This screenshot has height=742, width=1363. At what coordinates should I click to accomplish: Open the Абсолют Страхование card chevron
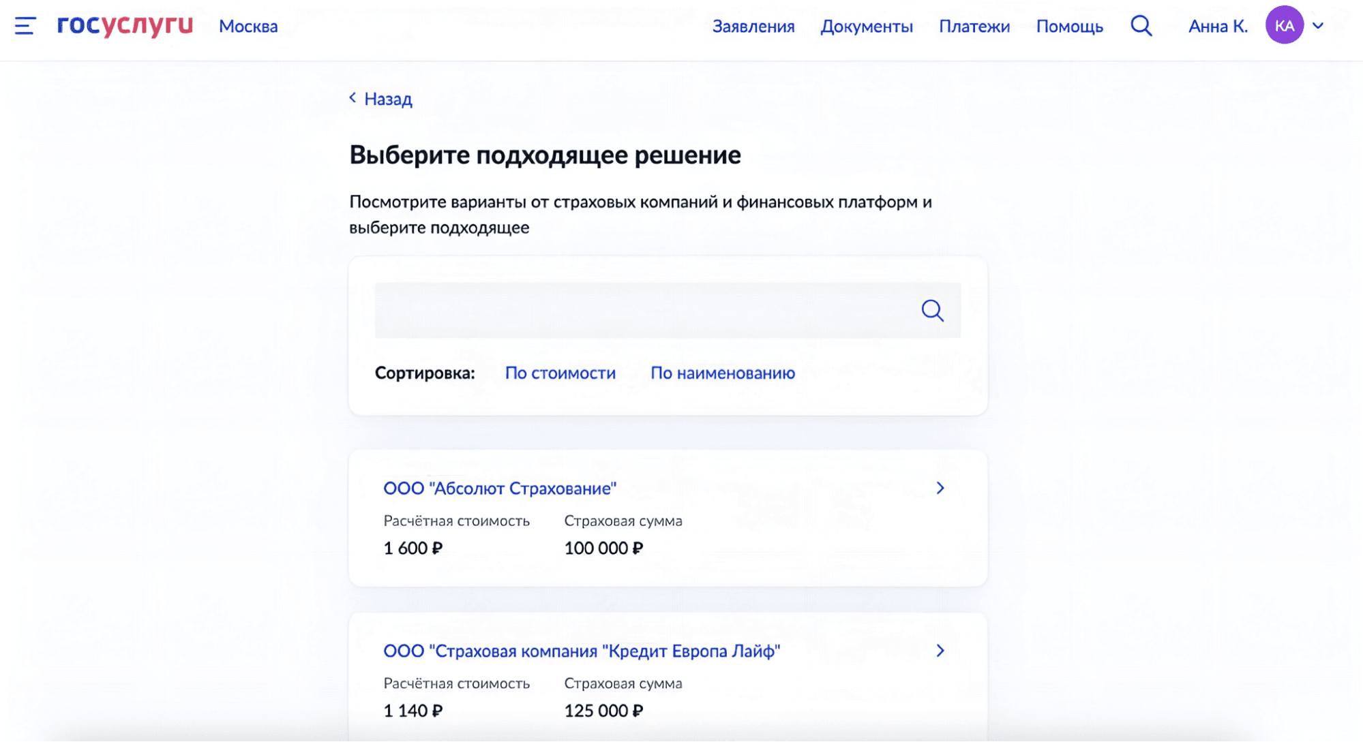[940, 488]
